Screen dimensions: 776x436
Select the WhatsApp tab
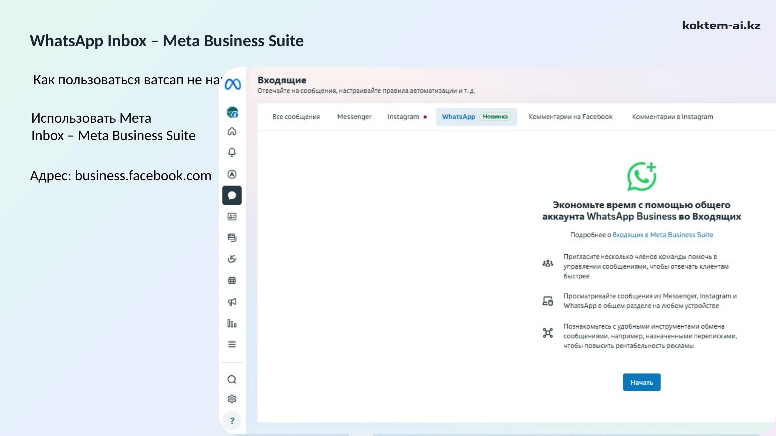(x=476, y=117)
